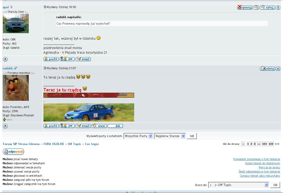
Task: Open 'Skocz do' Off Topic forum dropdown
Action: coord(238,185)
